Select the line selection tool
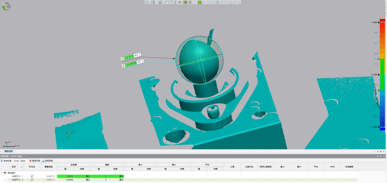Screen dimensions: 387x183 195,2
